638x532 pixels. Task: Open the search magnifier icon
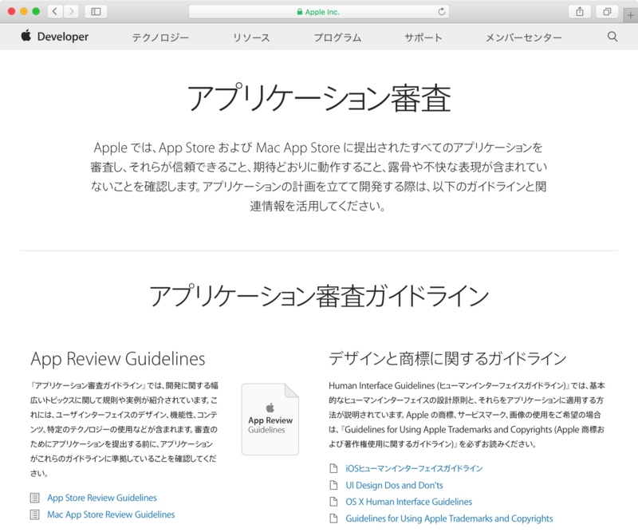tap(612, 37)
